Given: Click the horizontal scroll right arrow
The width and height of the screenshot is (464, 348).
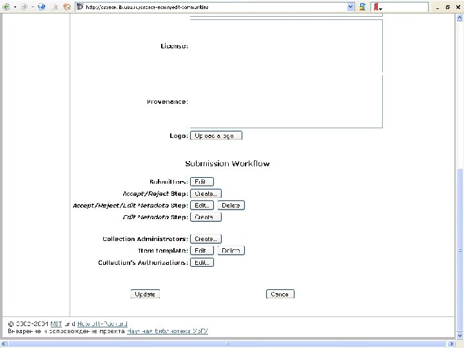Looking at the screenshot, I should 451,344.
